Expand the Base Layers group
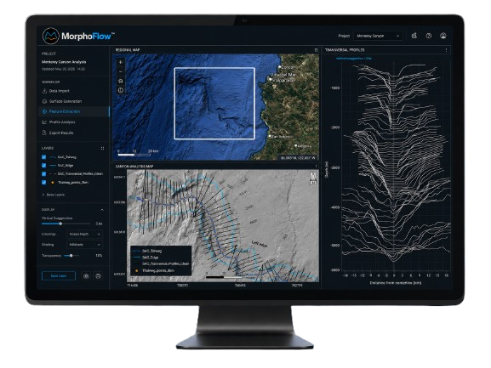Viewport: 491px width, 368px height. (54, 195)
